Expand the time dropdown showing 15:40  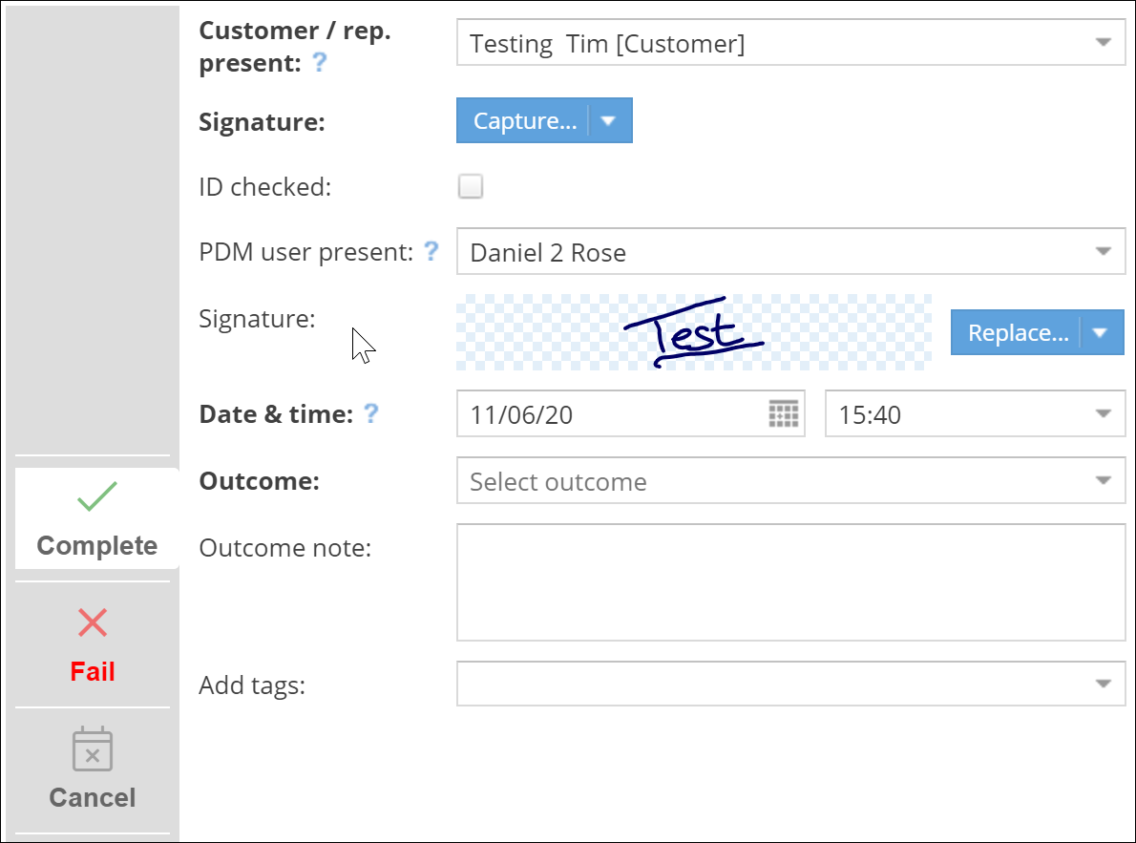click(1103, 414)
